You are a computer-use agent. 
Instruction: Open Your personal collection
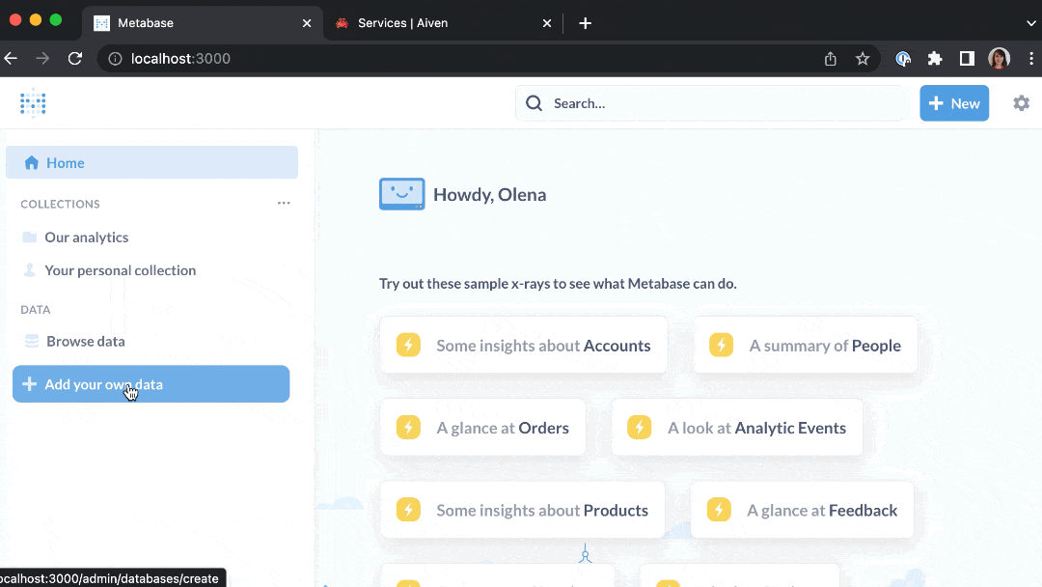[120, 270]
